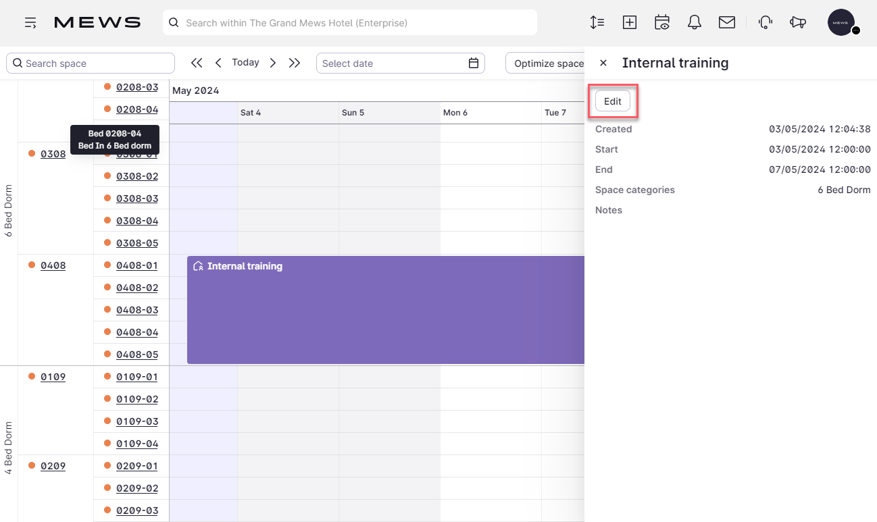View announcements with the megaphone icon
The width and height of the screenshot is (877, 522).
pos(798,22)
